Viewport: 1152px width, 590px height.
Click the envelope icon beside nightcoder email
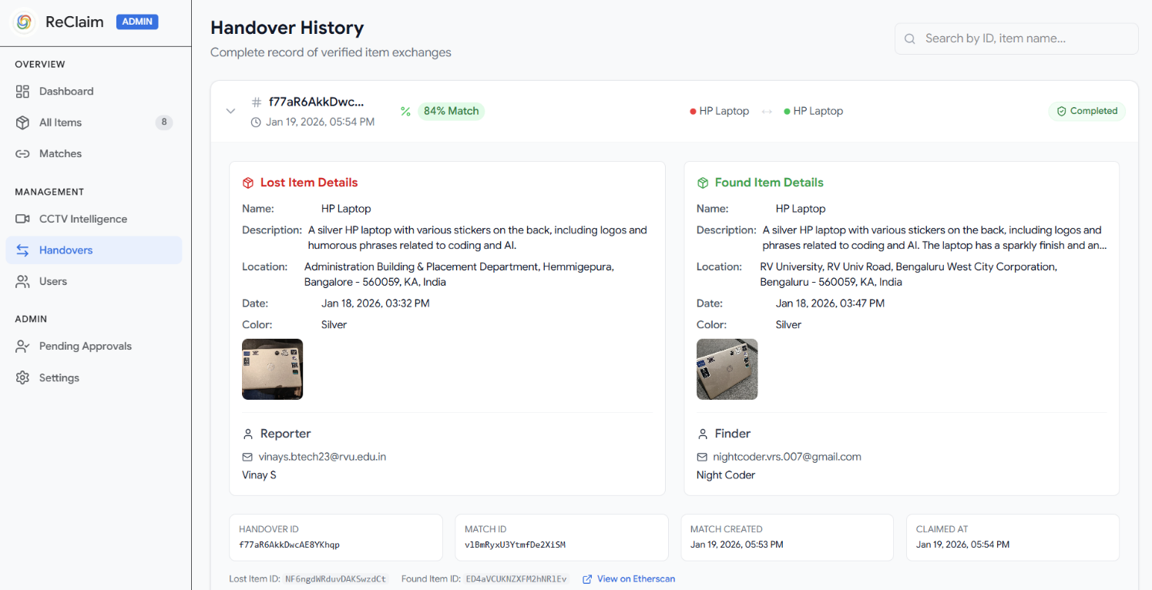[702, 458]
